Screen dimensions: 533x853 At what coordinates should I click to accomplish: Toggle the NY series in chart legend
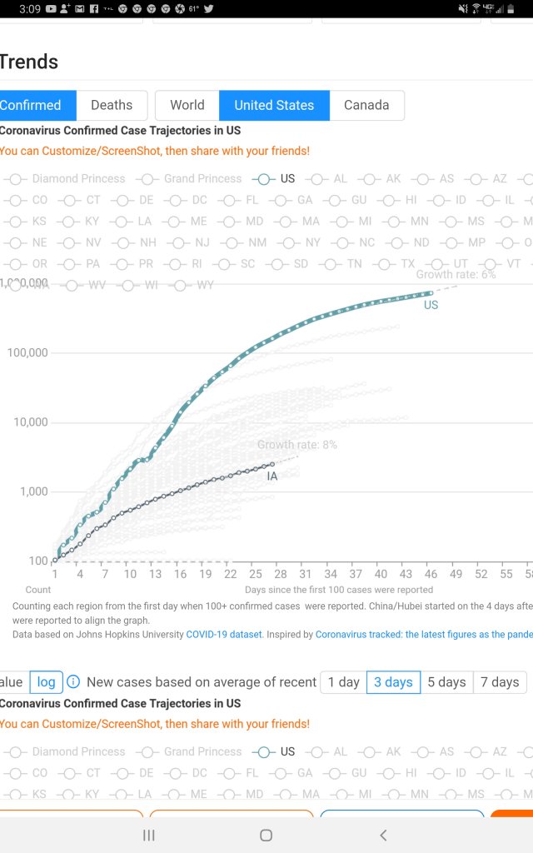[x=303, y=242]
